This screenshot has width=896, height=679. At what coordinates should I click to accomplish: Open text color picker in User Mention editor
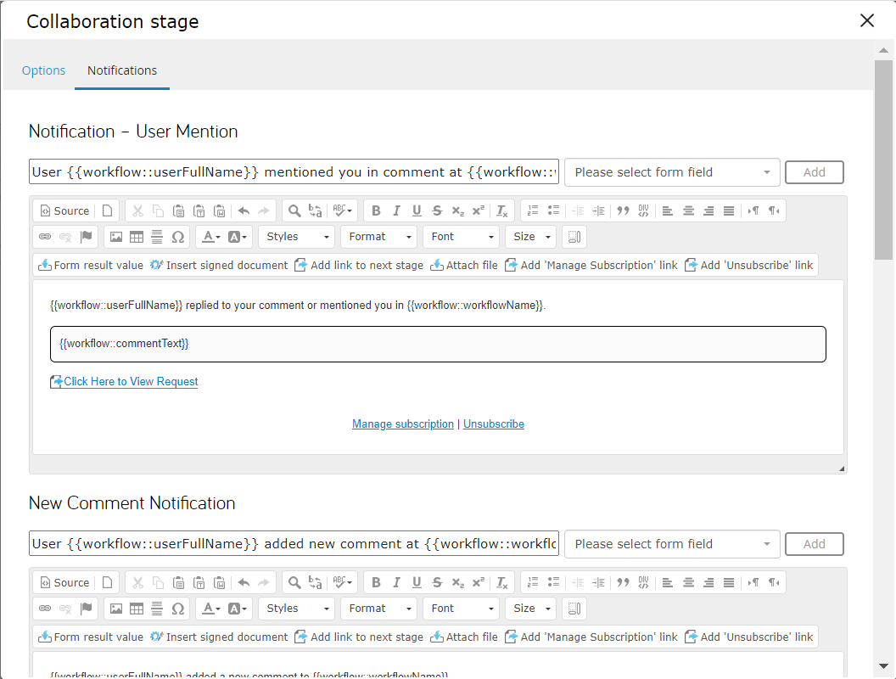coord(209,237)
